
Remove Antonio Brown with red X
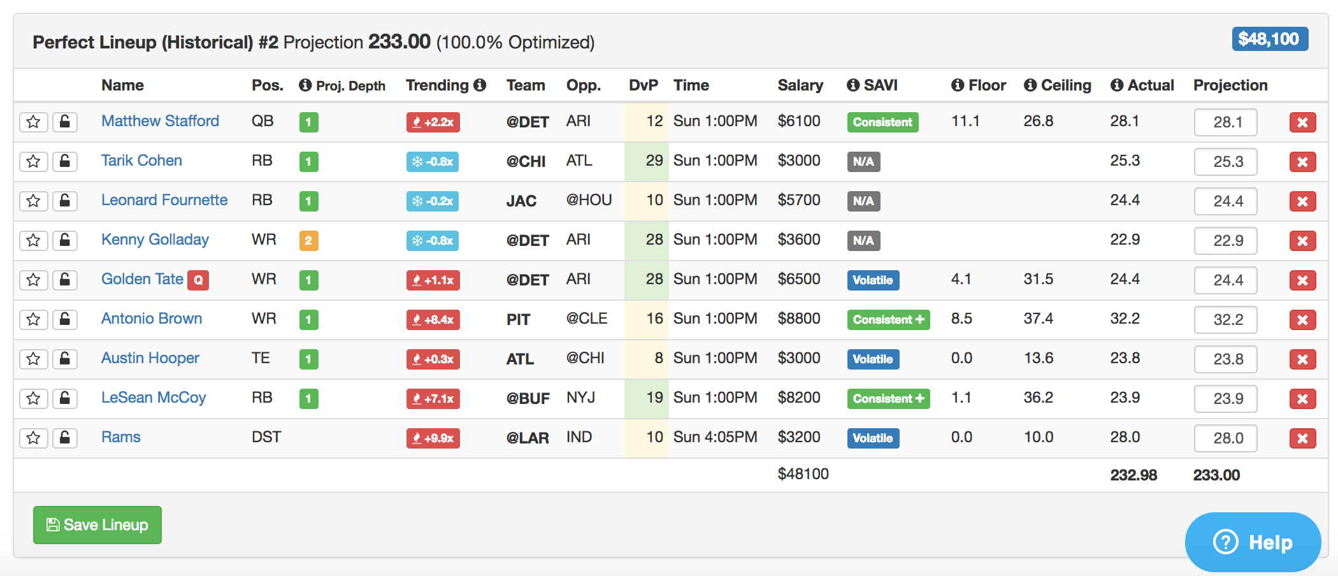(x=1302, y=320)
